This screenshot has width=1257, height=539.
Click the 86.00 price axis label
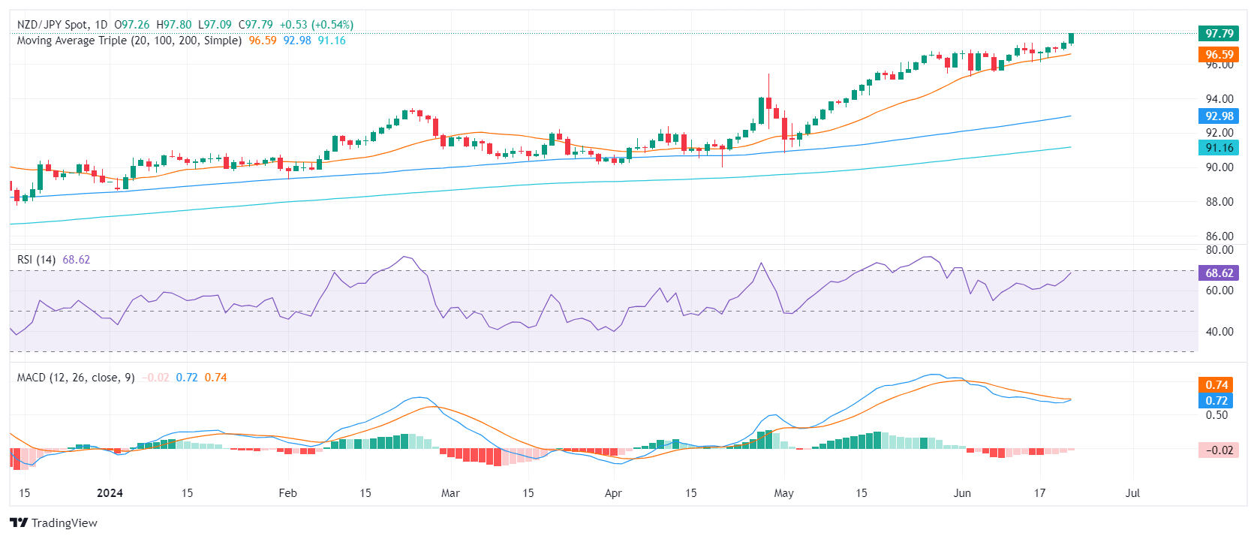1219,236
